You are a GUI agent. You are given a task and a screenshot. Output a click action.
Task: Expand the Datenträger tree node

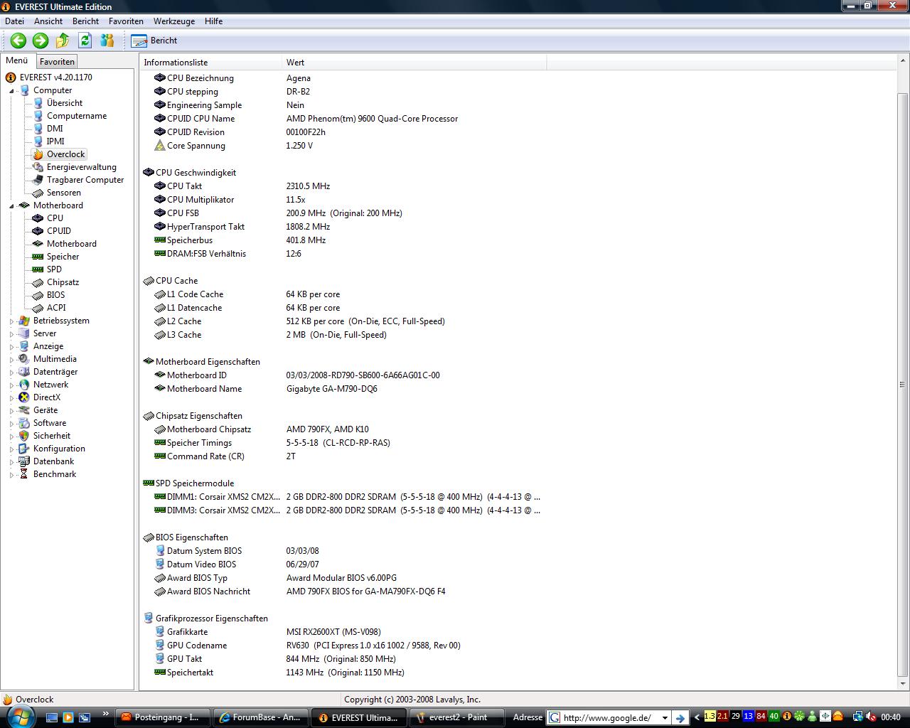click(11, 373)
